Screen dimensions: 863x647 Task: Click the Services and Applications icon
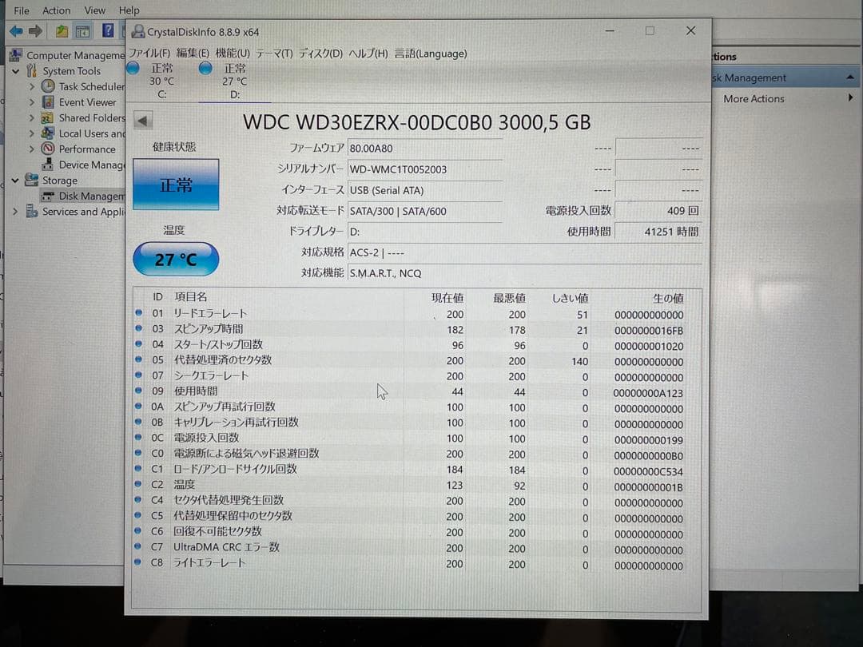click(32, 211)
